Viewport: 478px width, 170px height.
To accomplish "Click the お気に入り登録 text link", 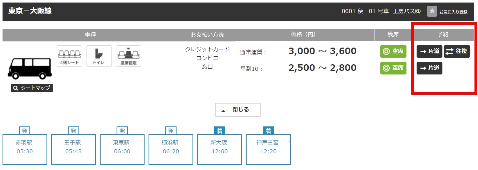I will [x=453, y=12].
